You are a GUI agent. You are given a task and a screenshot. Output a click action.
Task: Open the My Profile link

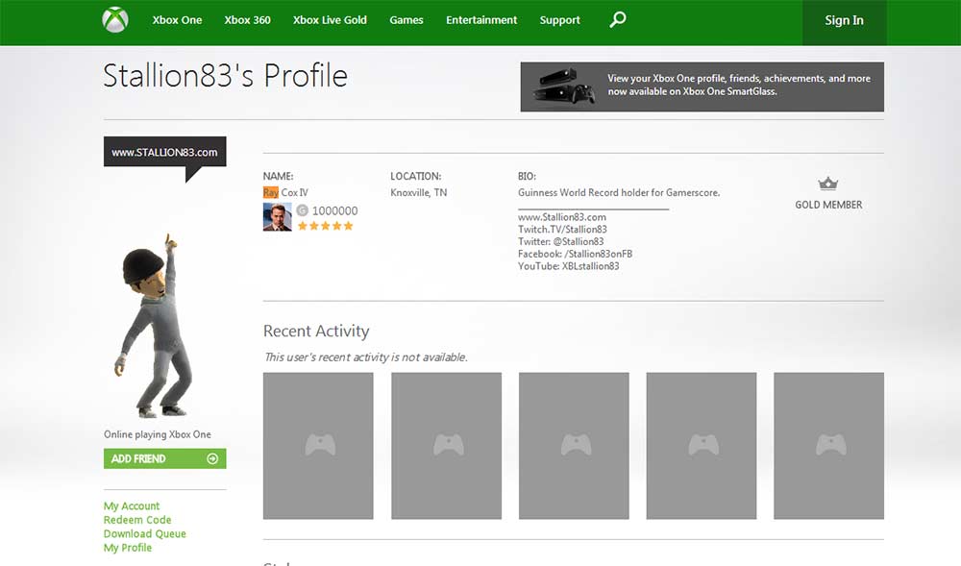[128, 548]
